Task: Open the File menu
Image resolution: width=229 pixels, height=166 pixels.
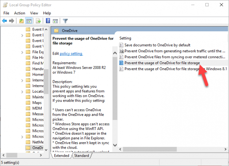Action: [6, 13]
